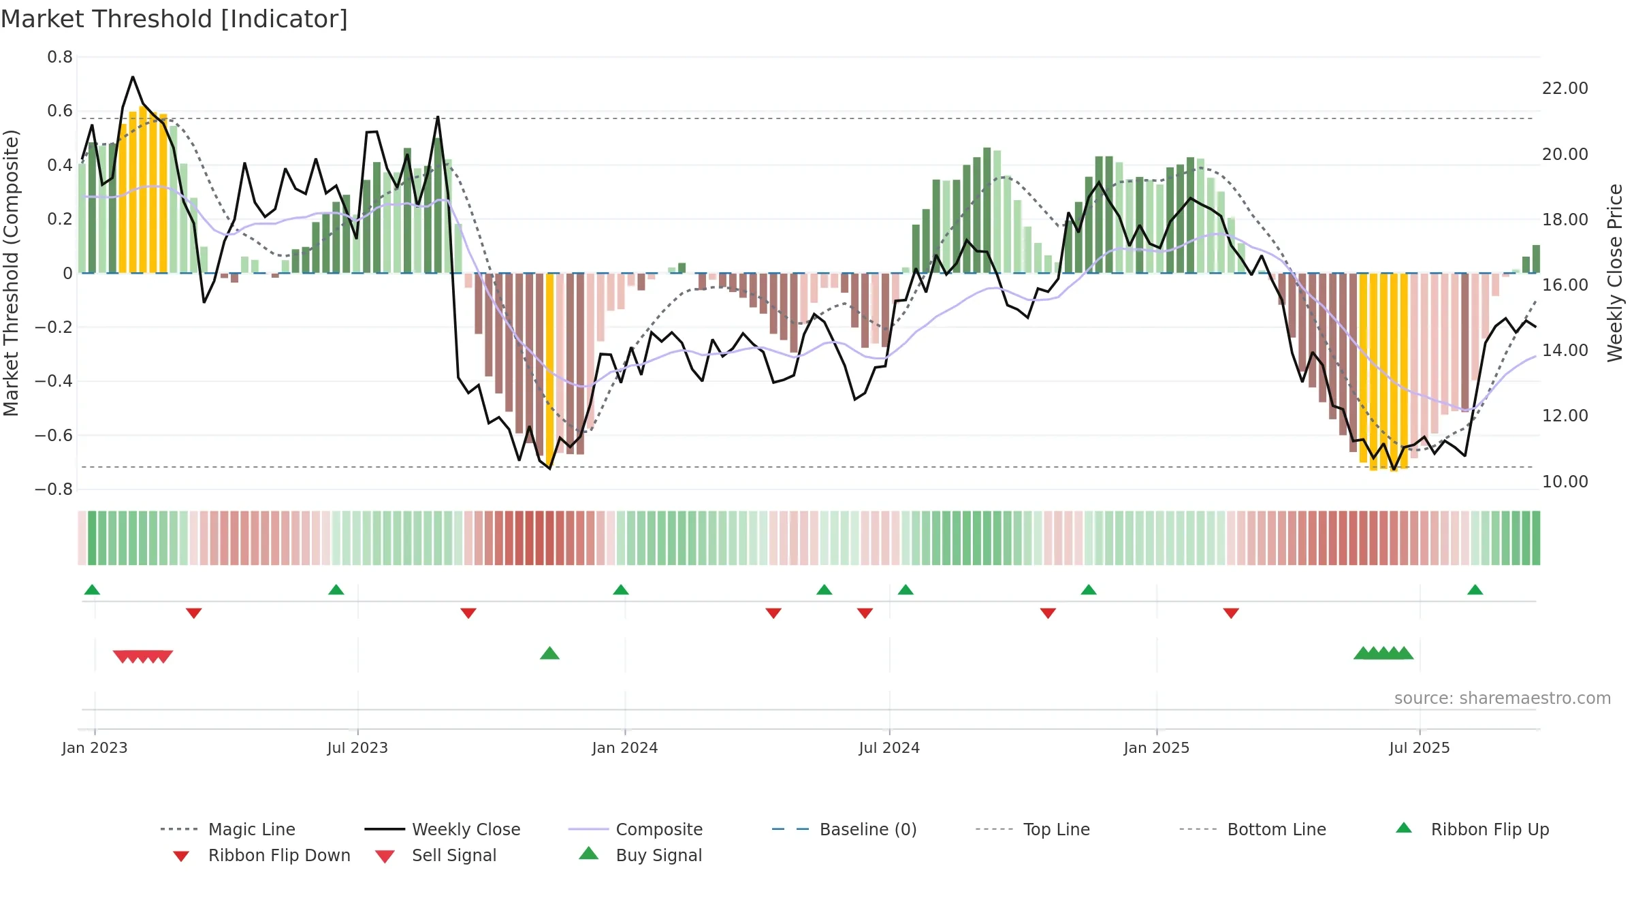Click the Jul 2025 x-axis label

tap(1420, 748)
